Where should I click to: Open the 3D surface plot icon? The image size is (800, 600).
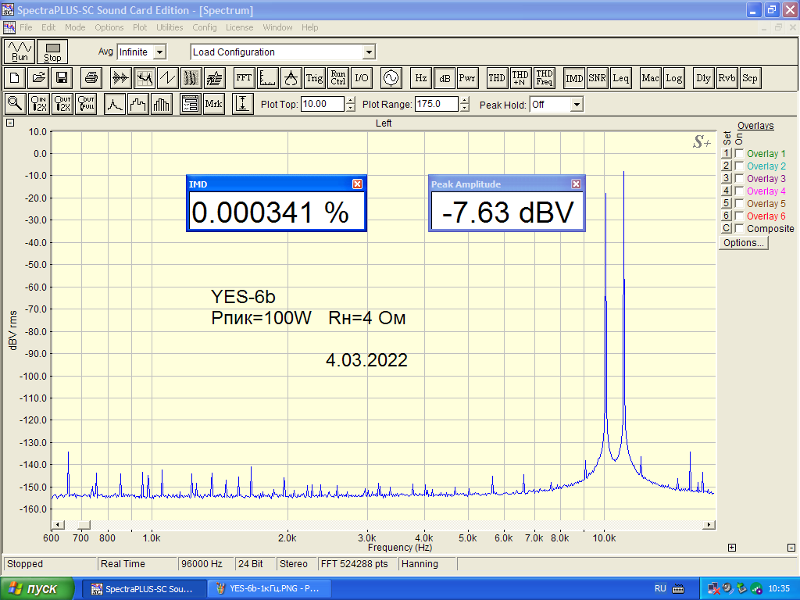click(x=215, y=78)
